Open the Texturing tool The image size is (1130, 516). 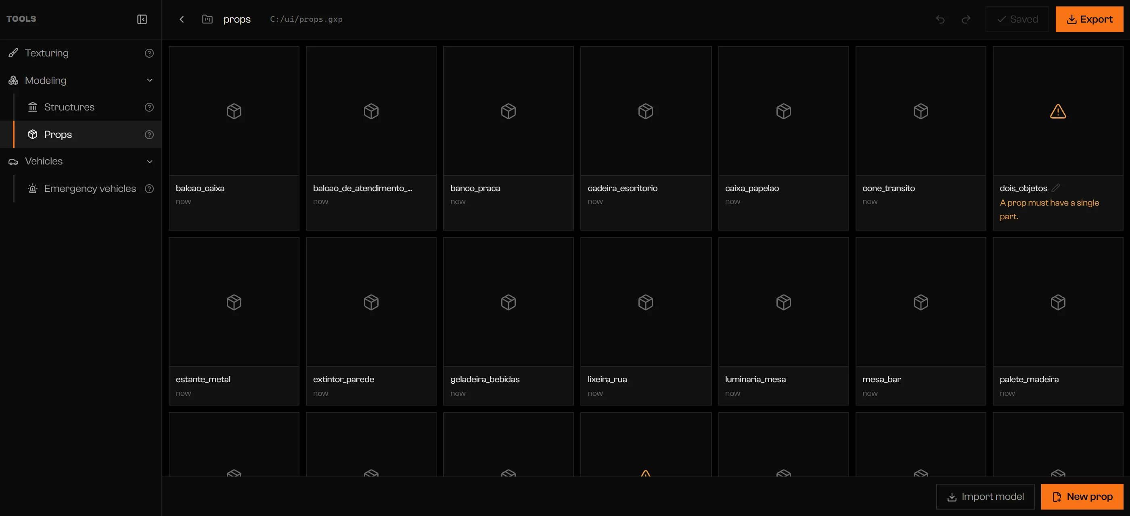pyautogui.click(x=81, y=53)
